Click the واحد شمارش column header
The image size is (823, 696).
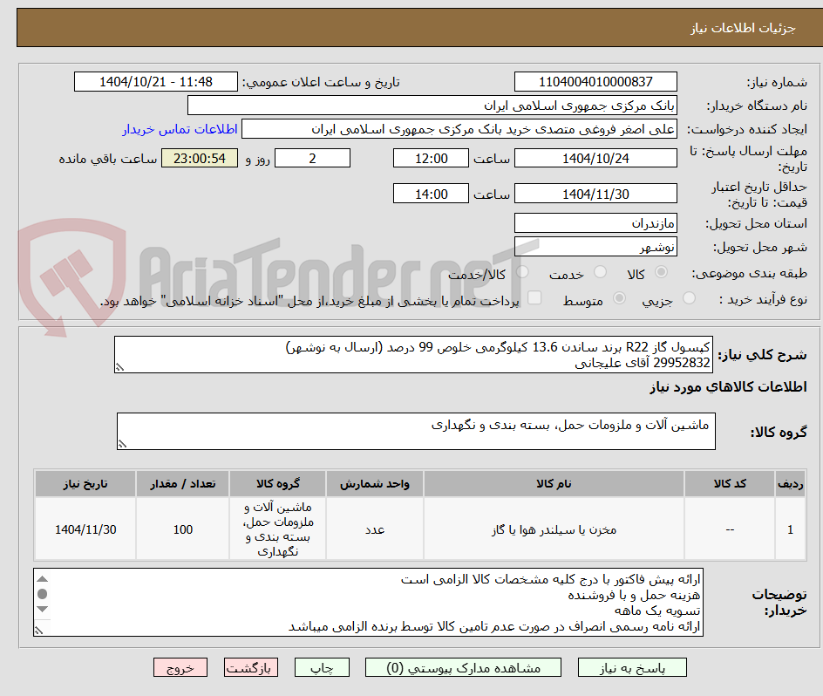(375, 484)
